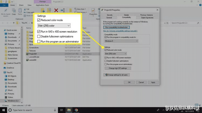Open Task View from the taskbar
Image resolution: width=202 pixels, height=113 pixels.
coord(61,110)
